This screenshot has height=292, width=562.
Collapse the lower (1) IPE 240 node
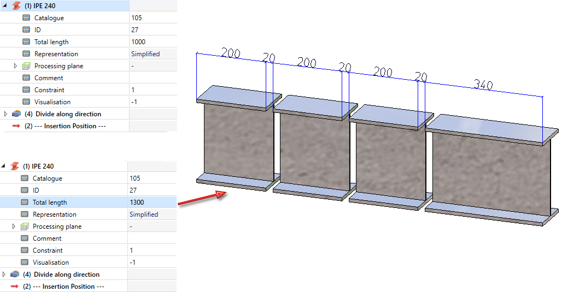click(x=3, y=166)
